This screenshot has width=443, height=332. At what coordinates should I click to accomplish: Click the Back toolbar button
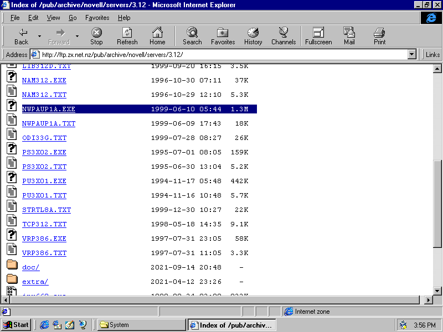21,36
